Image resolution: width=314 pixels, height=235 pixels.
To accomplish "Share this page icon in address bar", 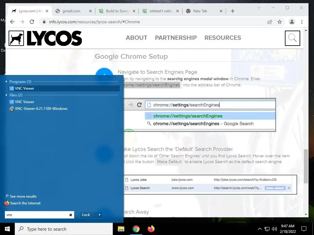I will click(270, 22).
